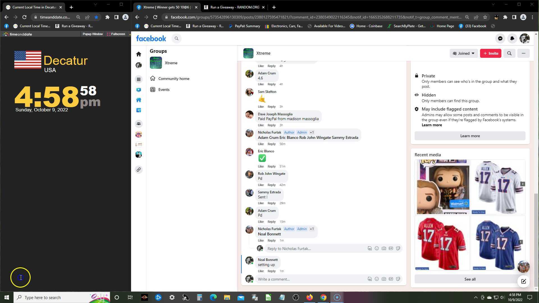This screenshot has width=539, height=303.
Task: Open Facebook notifications bell
Action: (512, 39)
